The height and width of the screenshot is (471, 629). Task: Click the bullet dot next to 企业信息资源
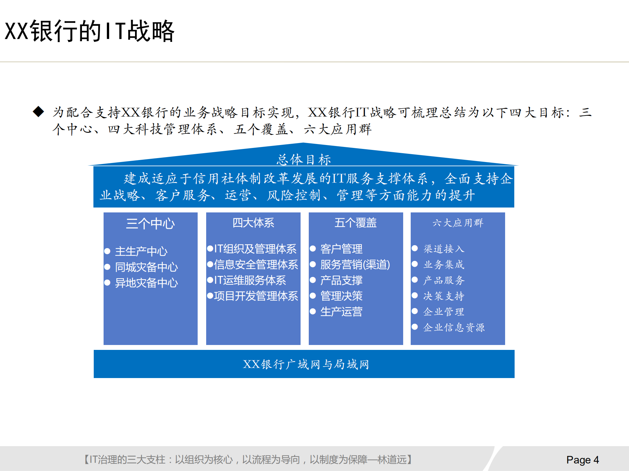pyautogui.click(x=415, y=327)
